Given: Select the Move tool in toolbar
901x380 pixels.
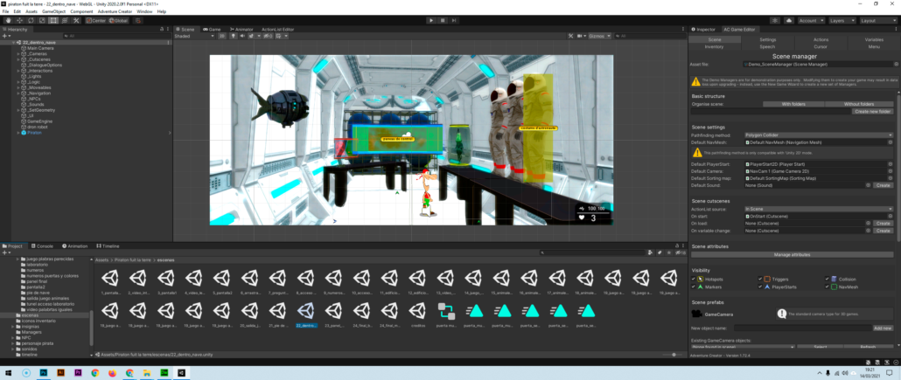Looking at the screenshot, I should point(19,20).
